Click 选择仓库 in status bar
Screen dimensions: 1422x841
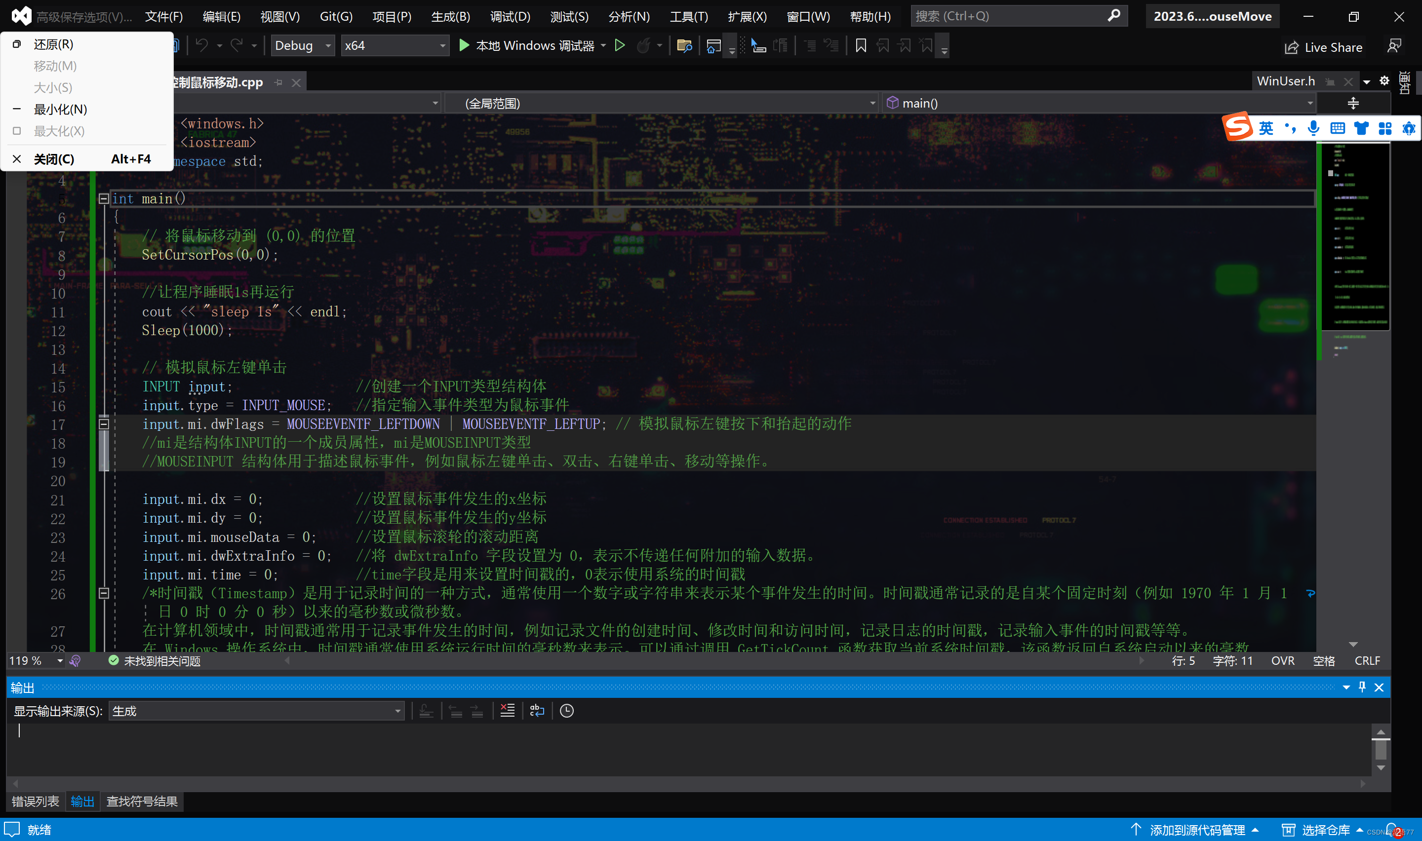[1322, 830]
